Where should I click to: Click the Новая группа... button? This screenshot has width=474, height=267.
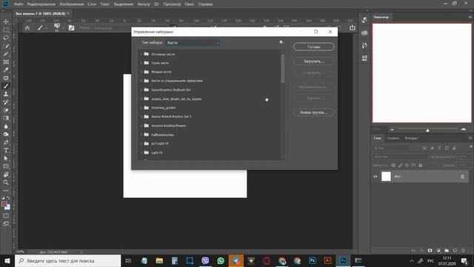click(314, 112)
